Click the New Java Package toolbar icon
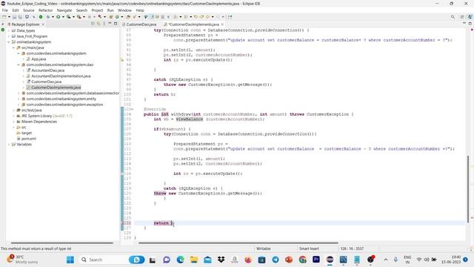This screenshot has height=267, width=474. [x=111, y=17]
